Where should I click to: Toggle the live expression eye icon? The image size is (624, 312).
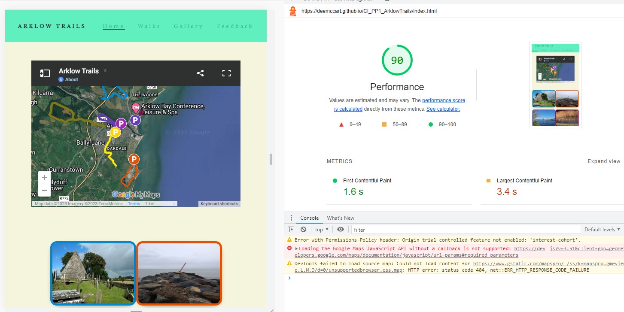pos(341,230)
